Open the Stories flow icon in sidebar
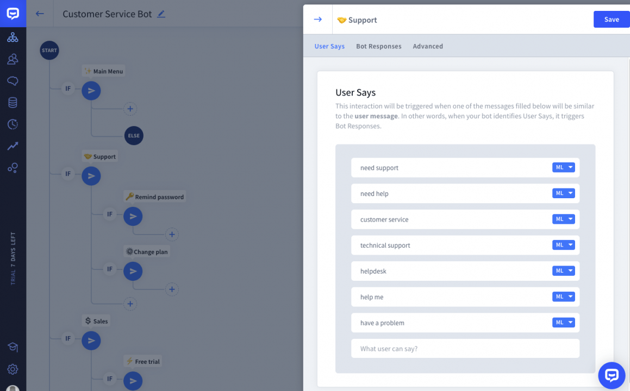 click(x=13, y=37)
